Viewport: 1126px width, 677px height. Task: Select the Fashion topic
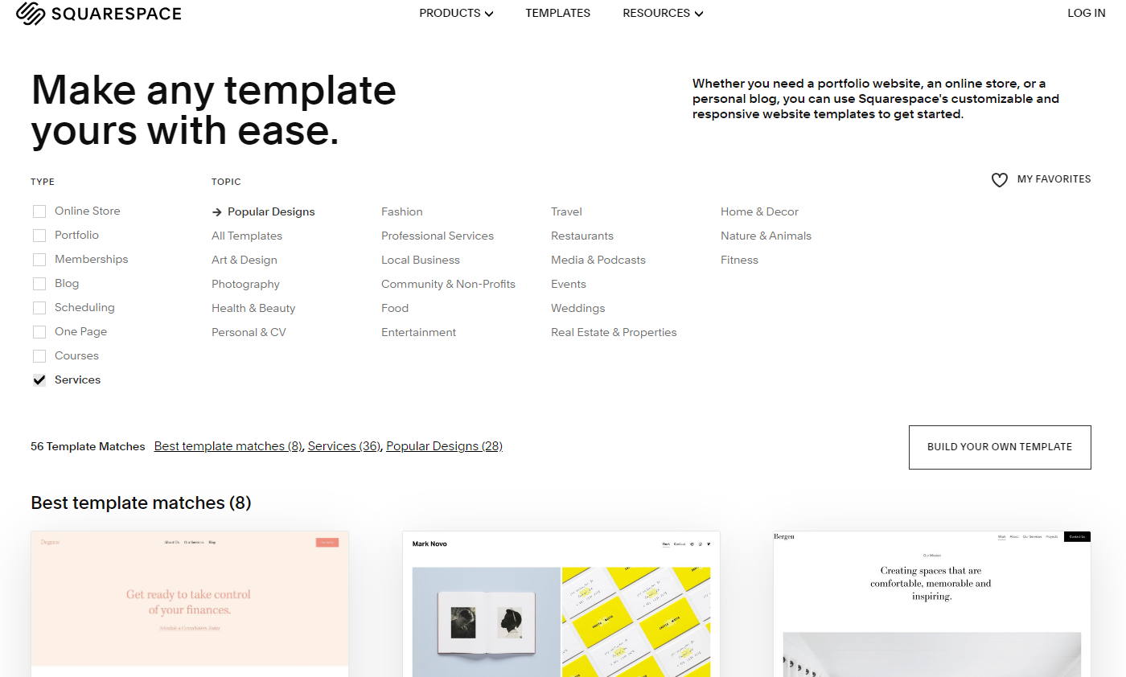coord(402,211)
